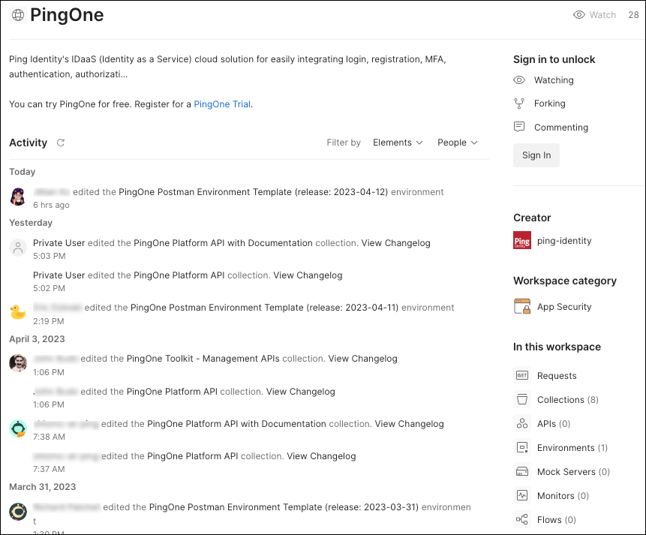646x535 pixels.
Task: Click the Forking icon under Sign in
Action: coord(519,104)
